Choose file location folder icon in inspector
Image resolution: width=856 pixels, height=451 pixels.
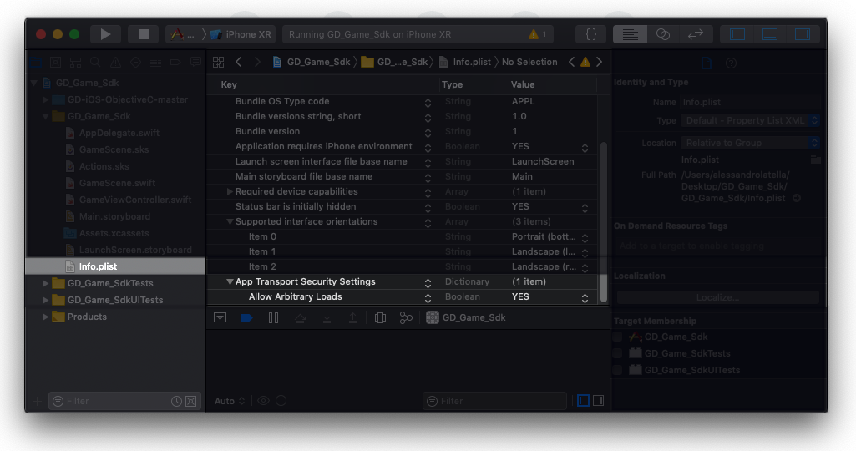pyautogui.click(x=815, y=160)
